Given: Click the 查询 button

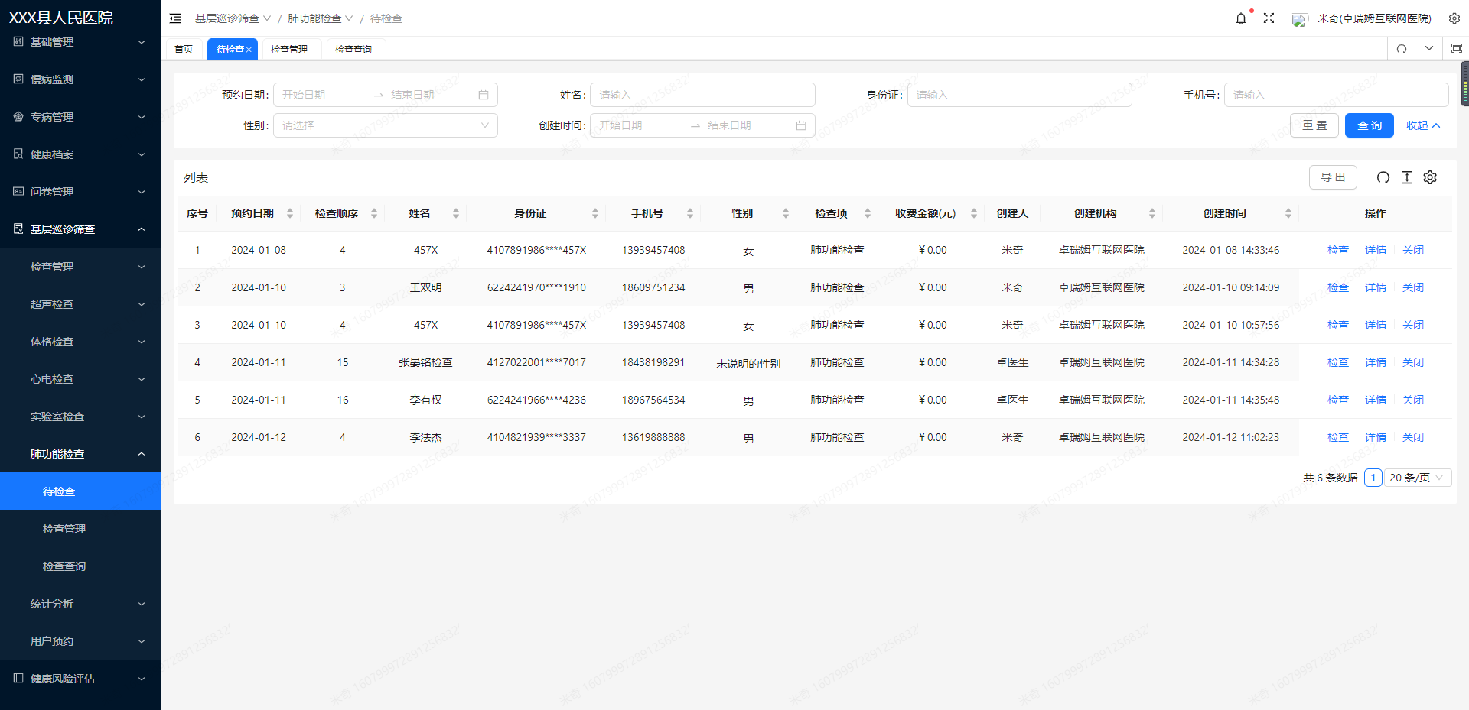Looking at the screenshot, I should (1370, 125).
